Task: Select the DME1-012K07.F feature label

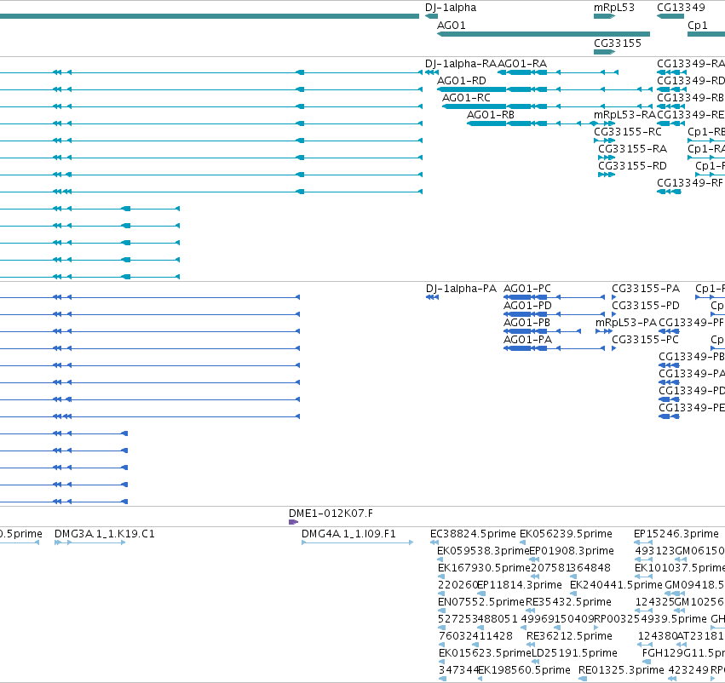Action: click(331, 514)
